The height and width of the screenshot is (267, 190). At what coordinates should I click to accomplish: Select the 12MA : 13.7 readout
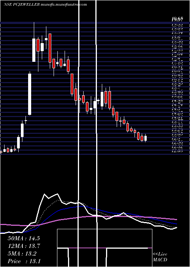click(x=24, y=246)
